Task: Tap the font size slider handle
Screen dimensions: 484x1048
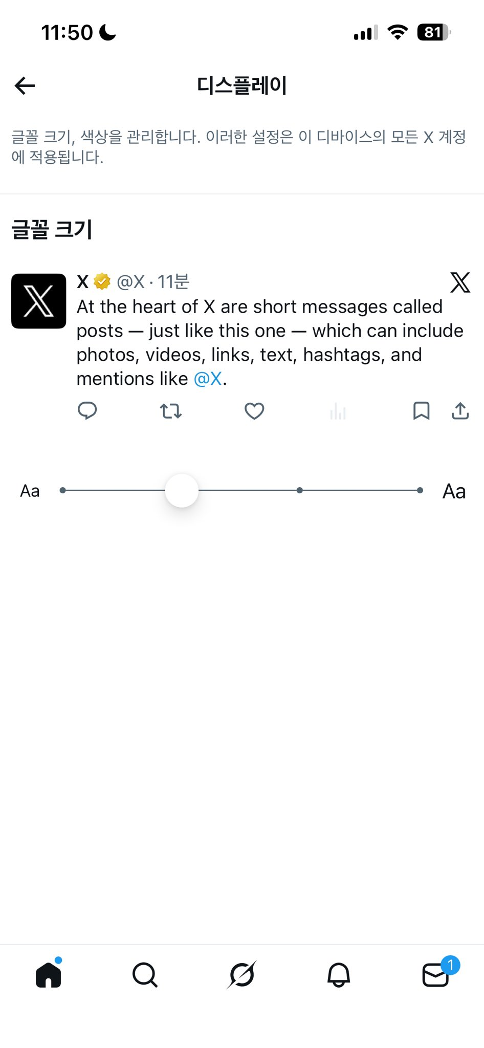Action: pyautogui.click(x=182, y=490)
